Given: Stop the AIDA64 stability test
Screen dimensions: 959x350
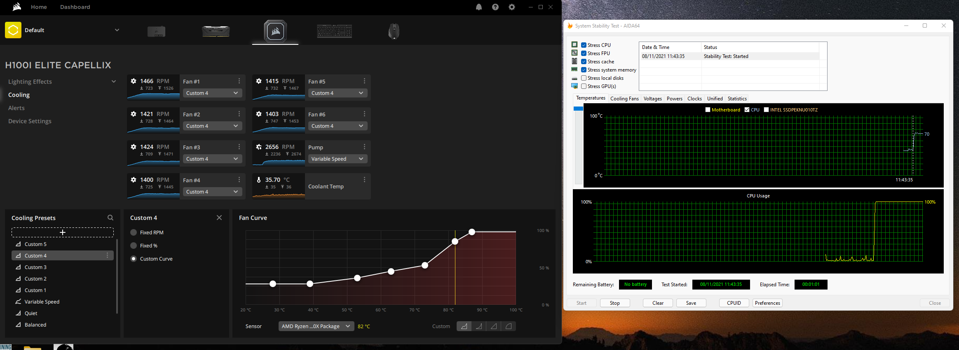Looking at the screenshot, I should coord(615,303).
